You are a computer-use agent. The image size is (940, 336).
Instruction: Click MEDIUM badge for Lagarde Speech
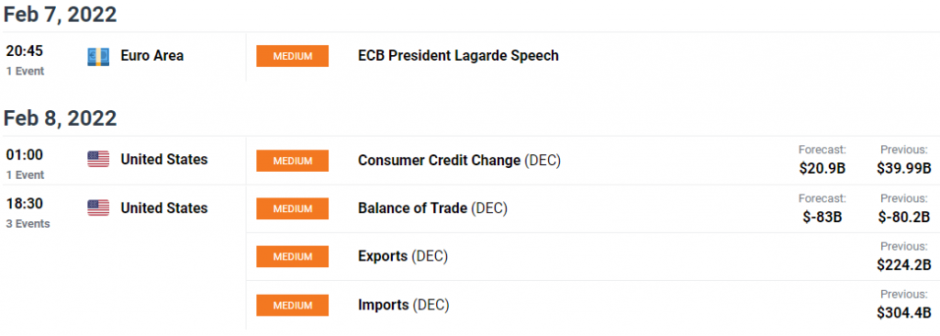(x=293, y=56)
